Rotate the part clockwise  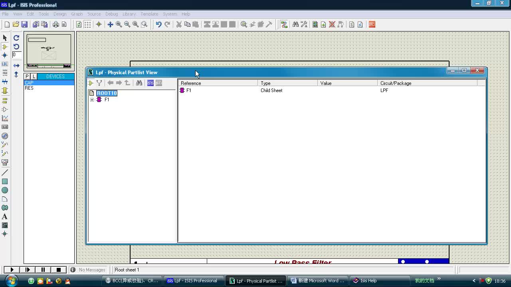coord(16,38)
